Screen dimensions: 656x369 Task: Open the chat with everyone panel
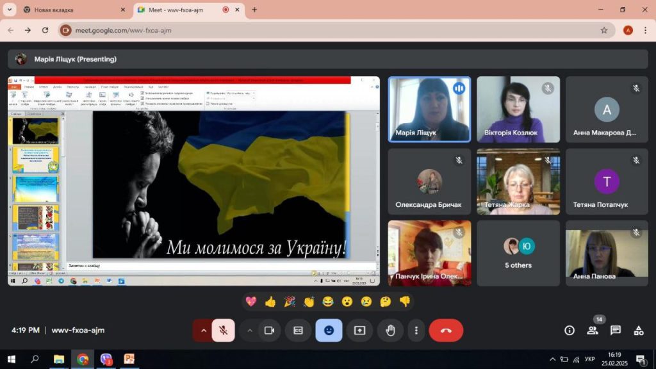pos(615,331)
